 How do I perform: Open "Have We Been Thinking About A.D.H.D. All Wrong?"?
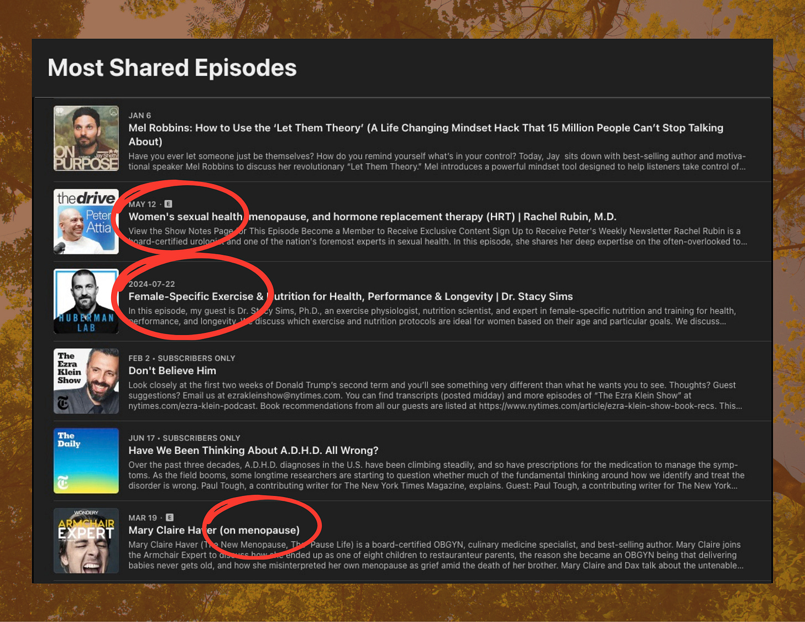(253, 450)
